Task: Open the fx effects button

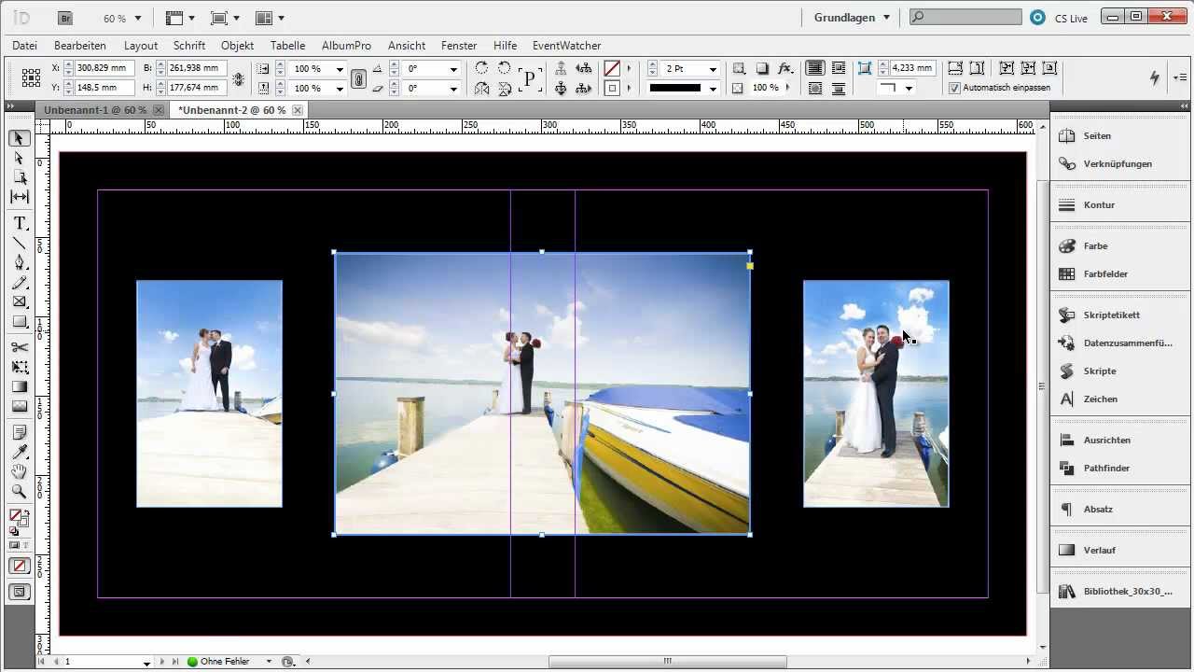Action: click(x=785, y=68)
